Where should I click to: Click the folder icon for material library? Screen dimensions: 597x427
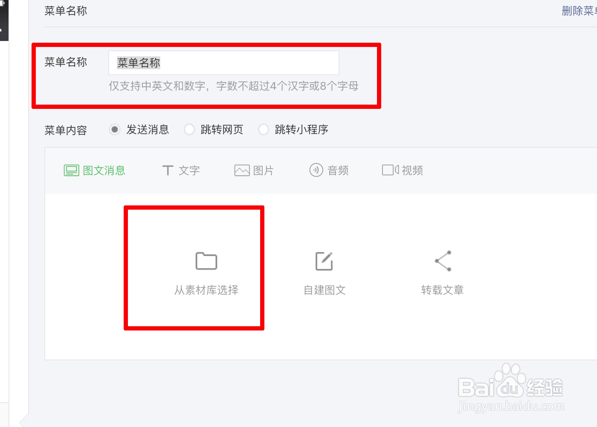(x=206, y=261)
